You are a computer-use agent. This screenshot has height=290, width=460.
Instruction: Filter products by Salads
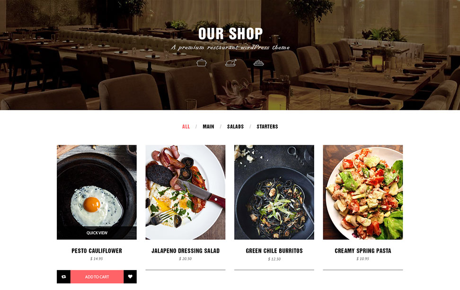pyautogui.click(x=235, y=126)
